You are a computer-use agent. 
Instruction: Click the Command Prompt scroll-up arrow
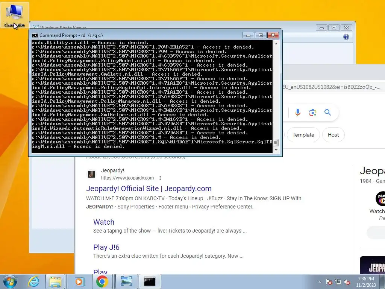(x=276, y=44)
